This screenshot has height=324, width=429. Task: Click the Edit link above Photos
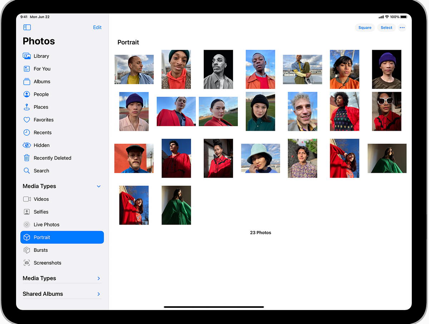(97, 27)
